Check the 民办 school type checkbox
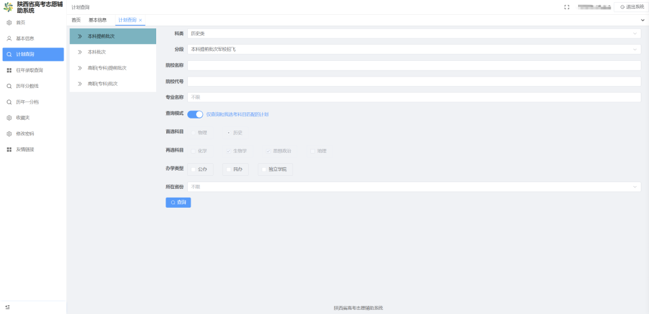Viewport: 649px width, 314px height. click(x=229, y=169)
